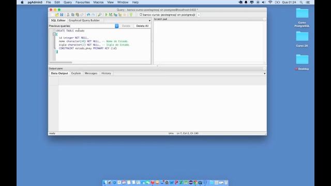Click the 'Ln 7, Col 2, Ch 190' status text
This screenshot has width=331, height=186.
click(187, 133)
